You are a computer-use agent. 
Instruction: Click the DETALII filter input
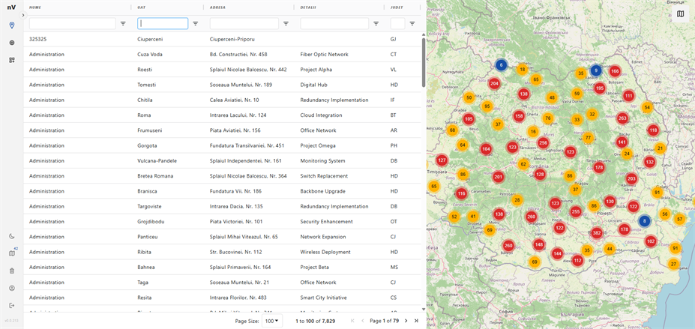(334, 23)
